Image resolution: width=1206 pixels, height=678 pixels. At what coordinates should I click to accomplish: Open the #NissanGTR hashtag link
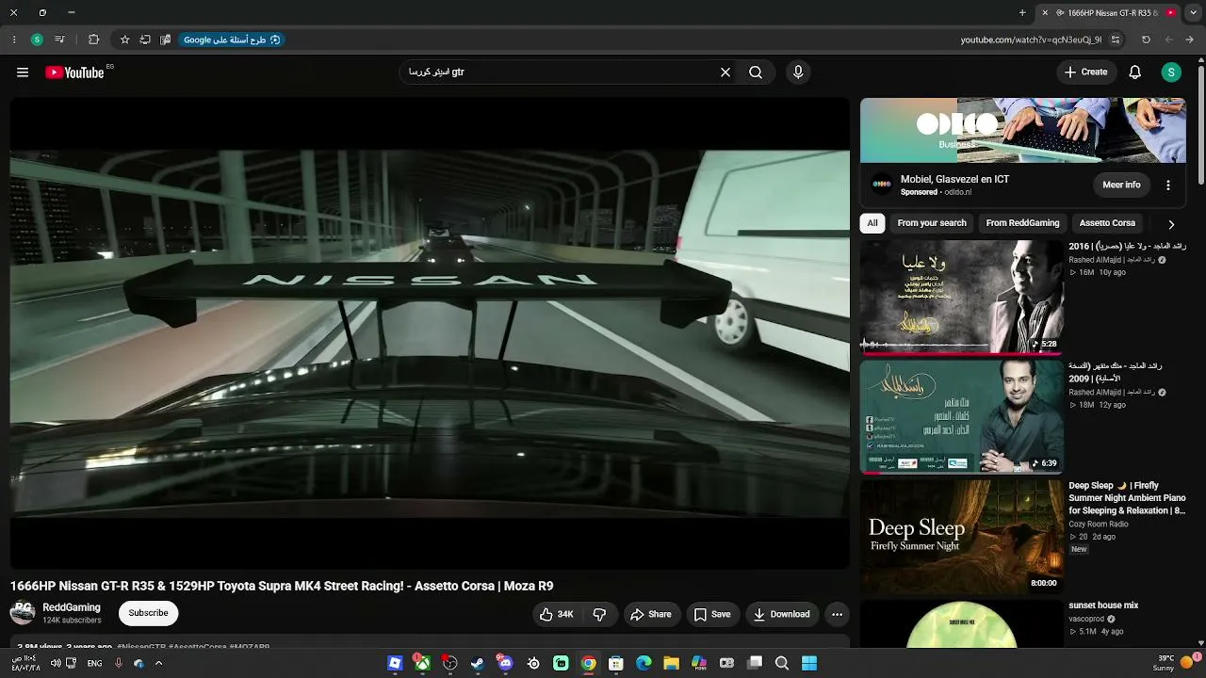(141, 648)
